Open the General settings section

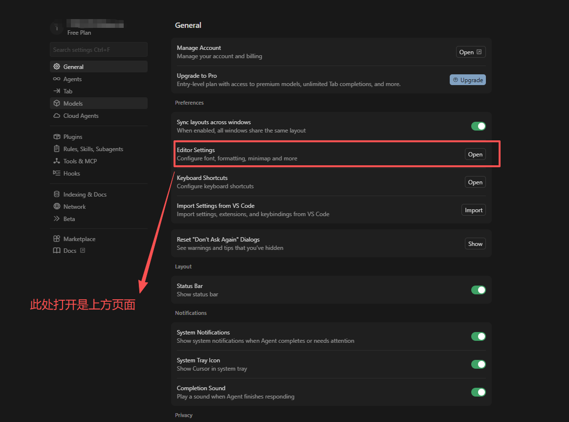pos(99,67)
